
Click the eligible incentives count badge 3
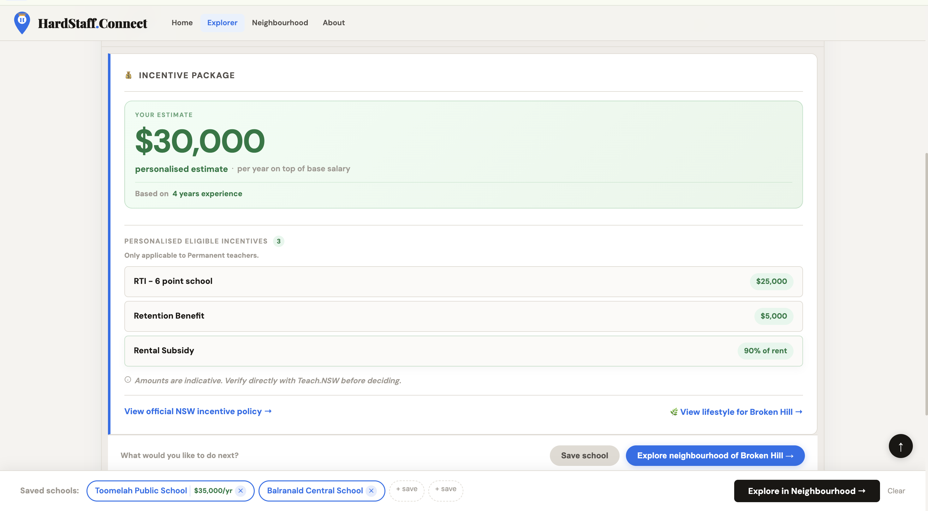pyautogui.click(x=278, y=241)
